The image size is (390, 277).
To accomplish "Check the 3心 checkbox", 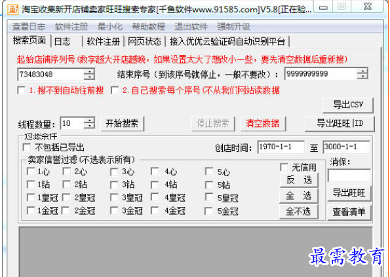I will (115, 172).
